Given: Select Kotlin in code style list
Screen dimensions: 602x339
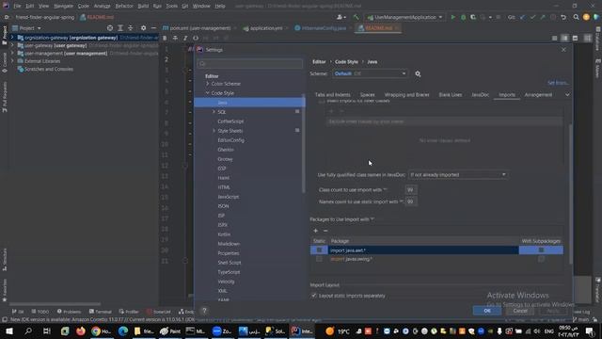Looking at the screenshot, I should [224, 234].
